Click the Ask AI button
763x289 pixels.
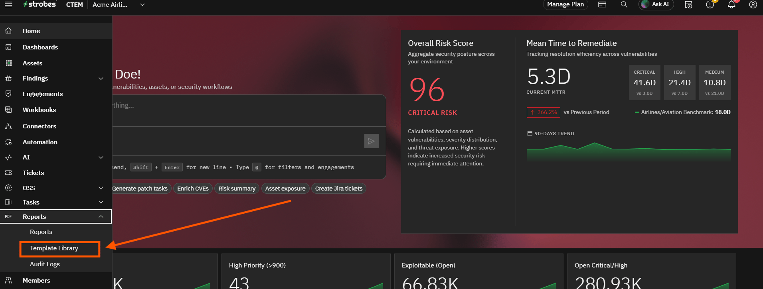pyautogui.click(x=656, y=4)
